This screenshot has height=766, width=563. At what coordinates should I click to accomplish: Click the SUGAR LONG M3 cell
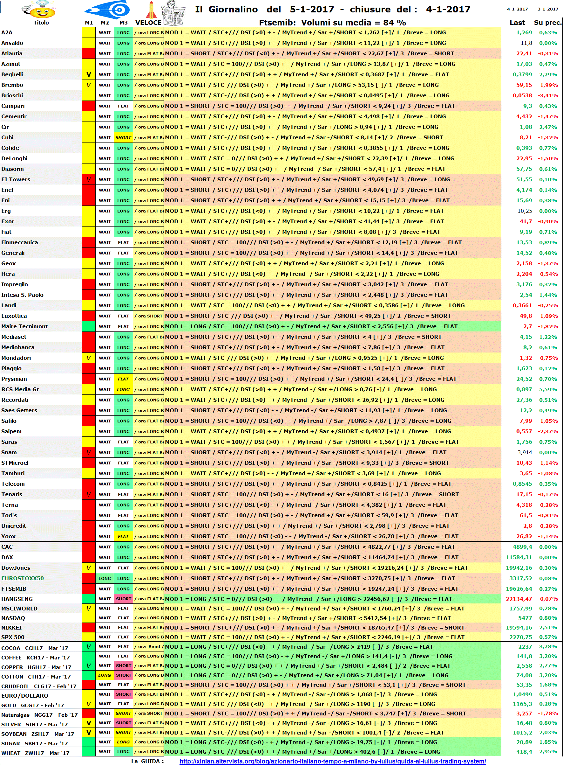click(x=123, y=742)
